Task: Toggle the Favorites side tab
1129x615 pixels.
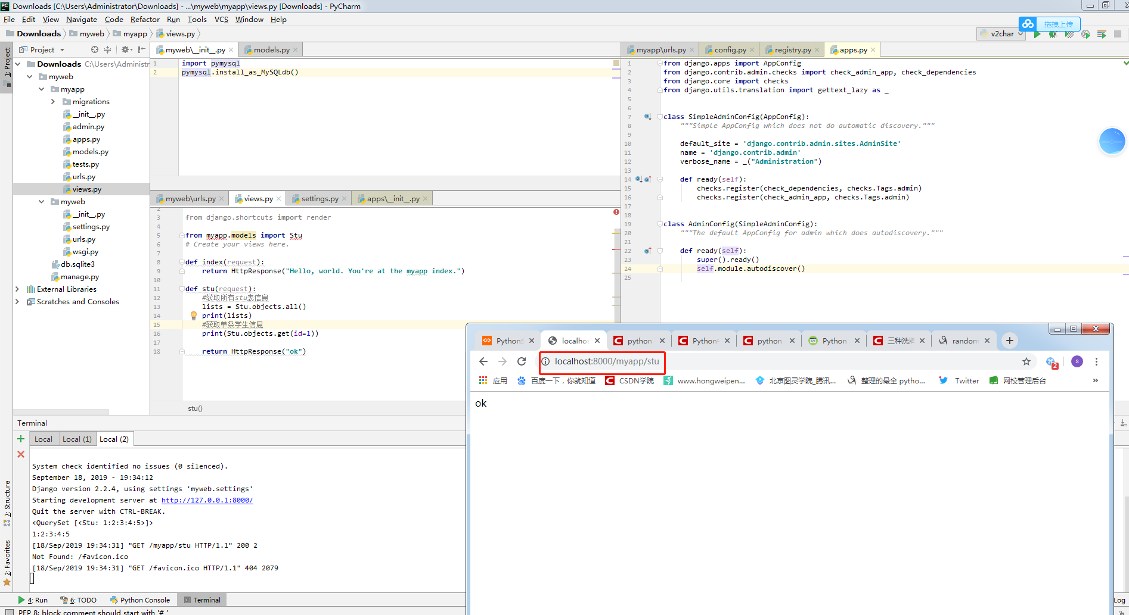Action: (7, 563)
